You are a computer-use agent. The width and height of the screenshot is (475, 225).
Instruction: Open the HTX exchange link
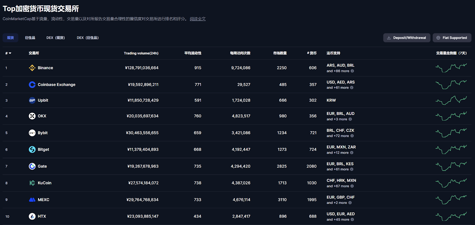42,216
